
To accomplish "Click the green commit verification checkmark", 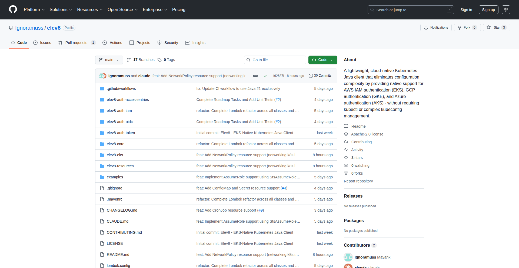I will (265, 76).
